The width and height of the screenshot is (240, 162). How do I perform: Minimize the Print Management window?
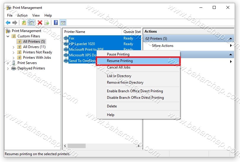201,7
